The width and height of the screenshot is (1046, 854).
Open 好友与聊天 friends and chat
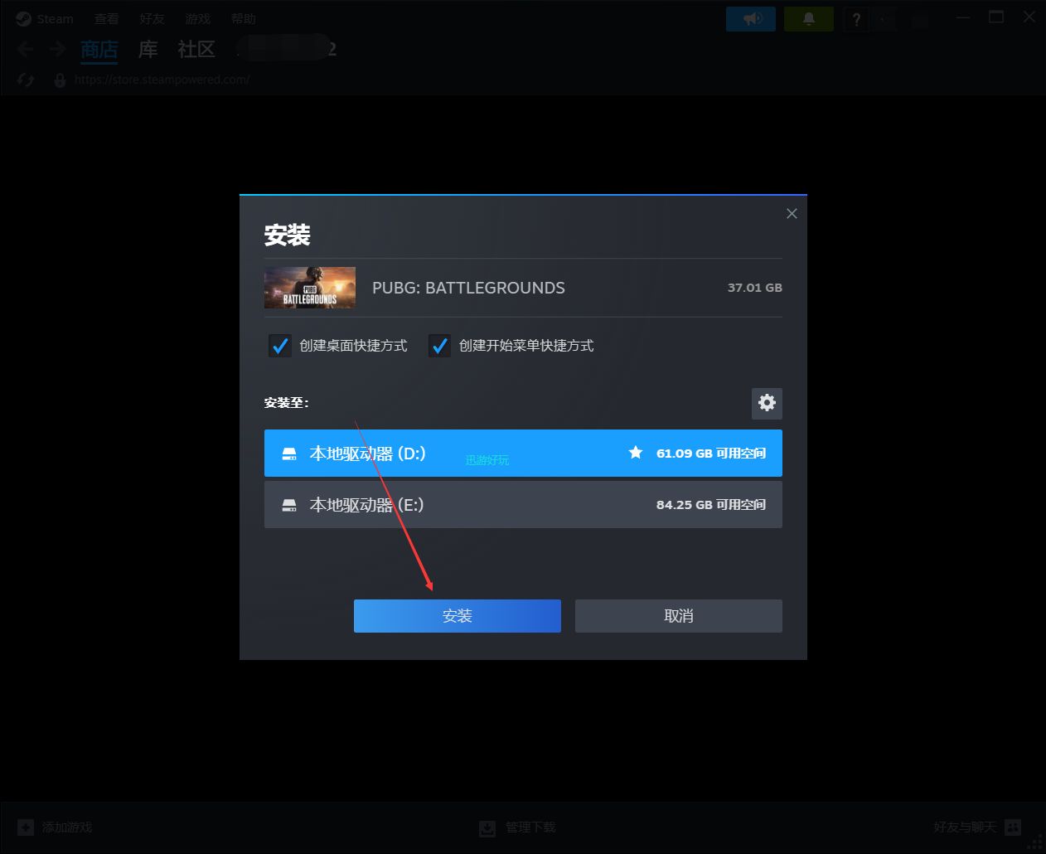coord(965,827)
